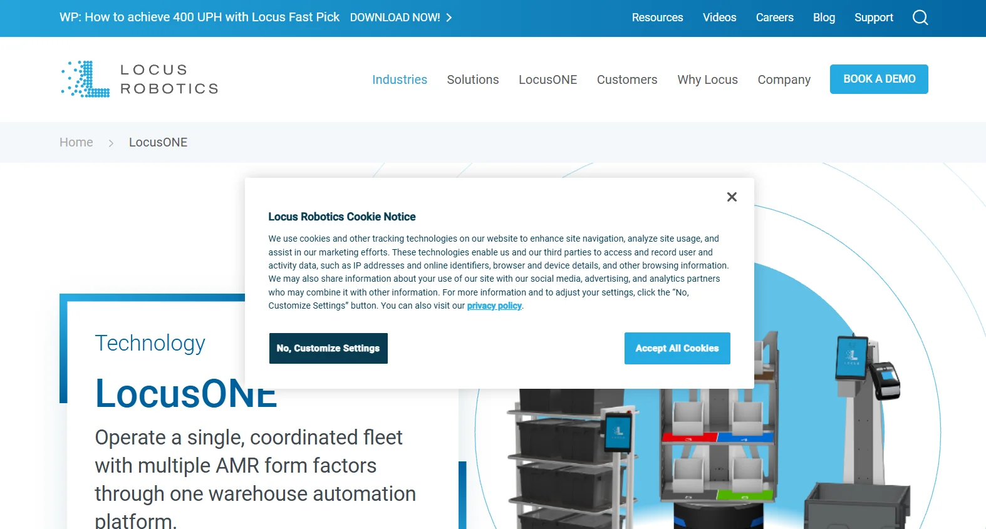Open the Support link
This screenshot has width=986, height=529.
(x=873, y=18)
